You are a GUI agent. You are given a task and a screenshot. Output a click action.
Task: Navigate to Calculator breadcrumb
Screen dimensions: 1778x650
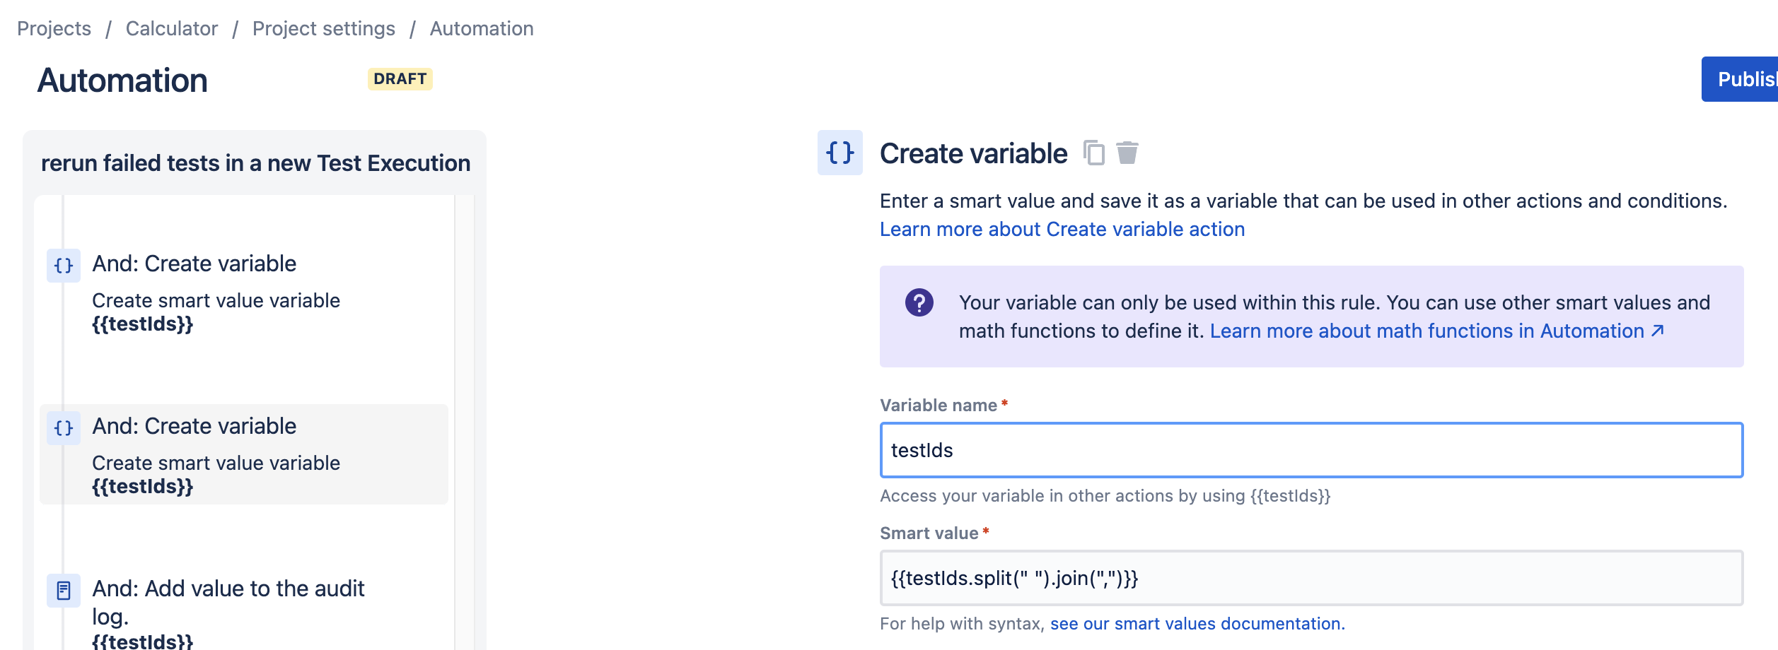click(172, 28)
